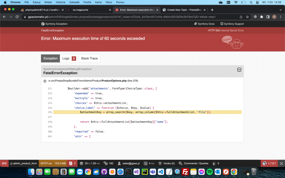Open Spotify from the dock
This screenshot has height=178, width=285.
point(209,172)
